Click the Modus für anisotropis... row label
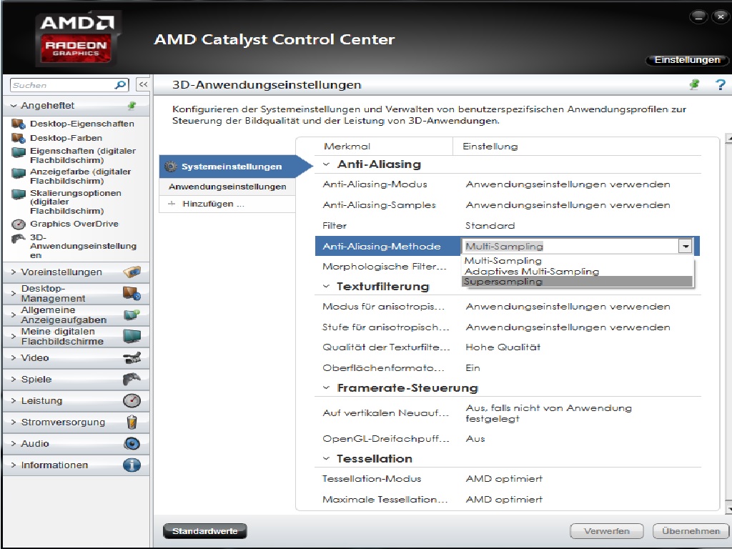732x549 pixels. click(x=383, y=307)
